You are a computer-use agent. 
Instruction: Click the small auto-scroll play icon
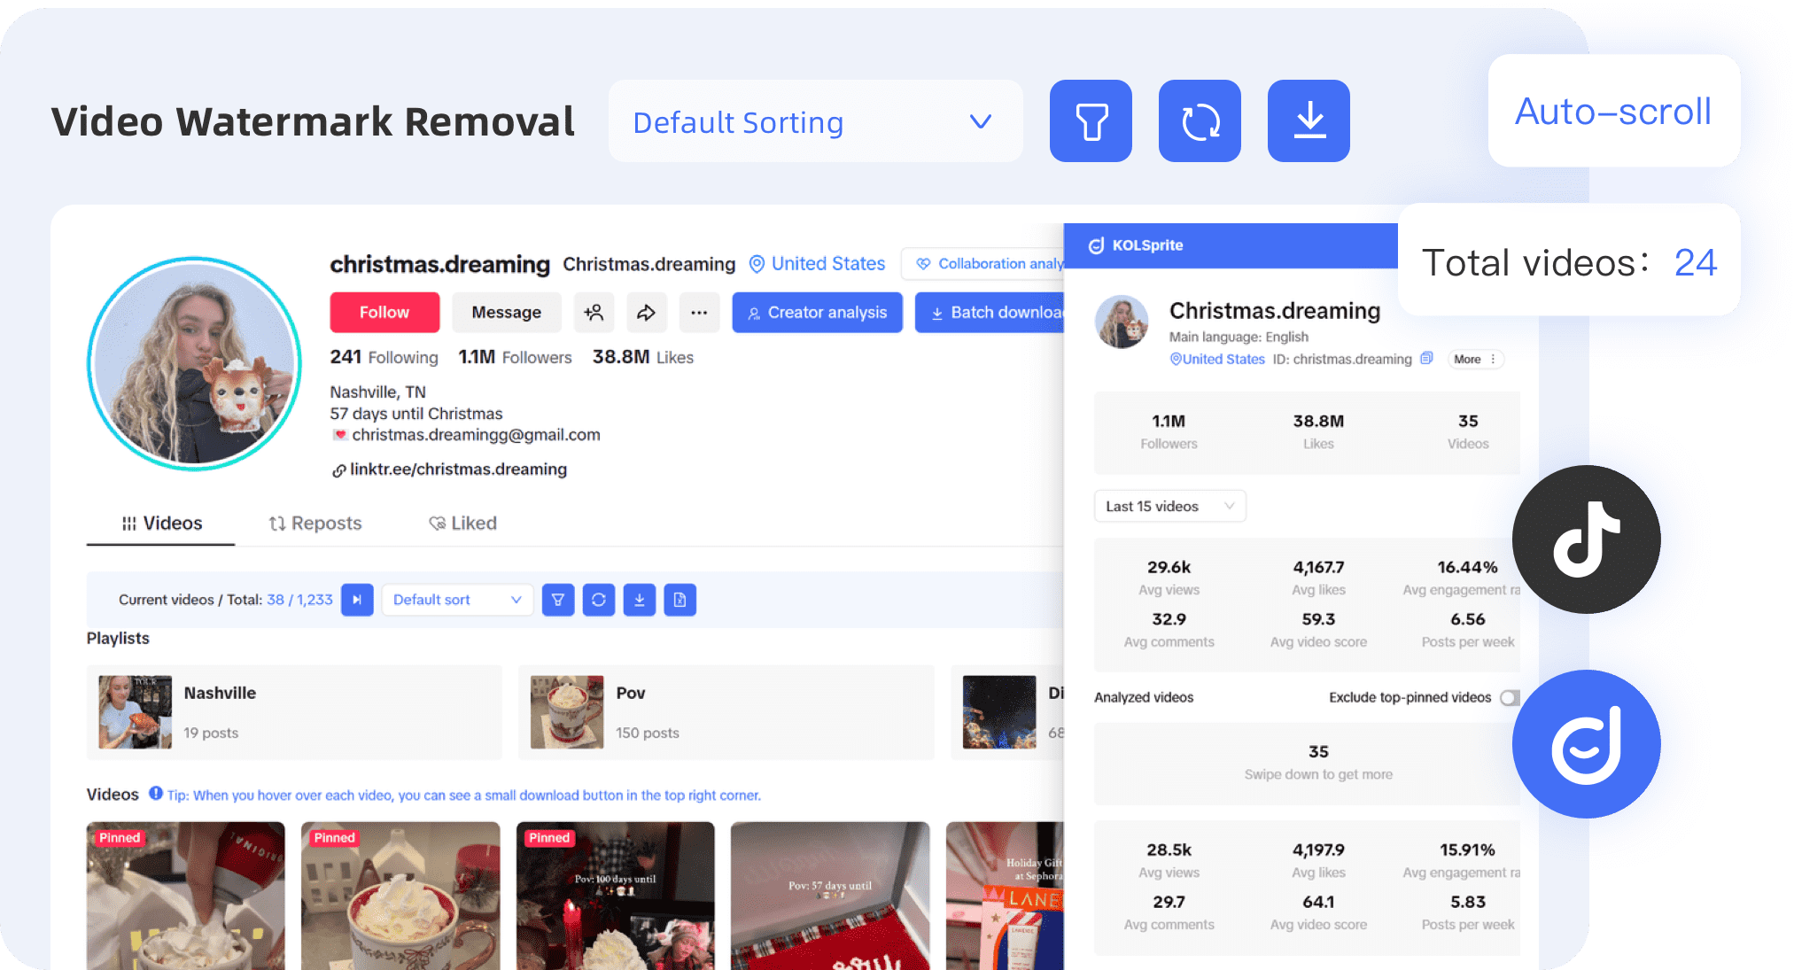(x=357, y=600)
